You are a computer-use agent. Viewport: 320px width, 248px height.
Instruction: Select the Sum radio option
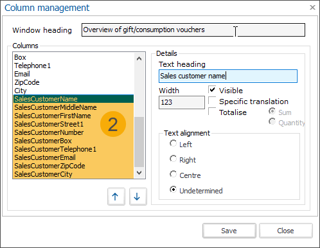pyautogui.click(x=272, y=111)
